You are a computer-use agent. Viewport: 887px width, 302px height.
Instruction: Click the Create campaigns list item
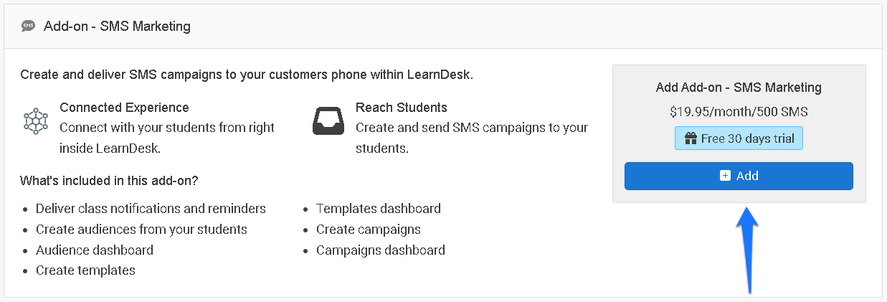(x=369, y=230)
